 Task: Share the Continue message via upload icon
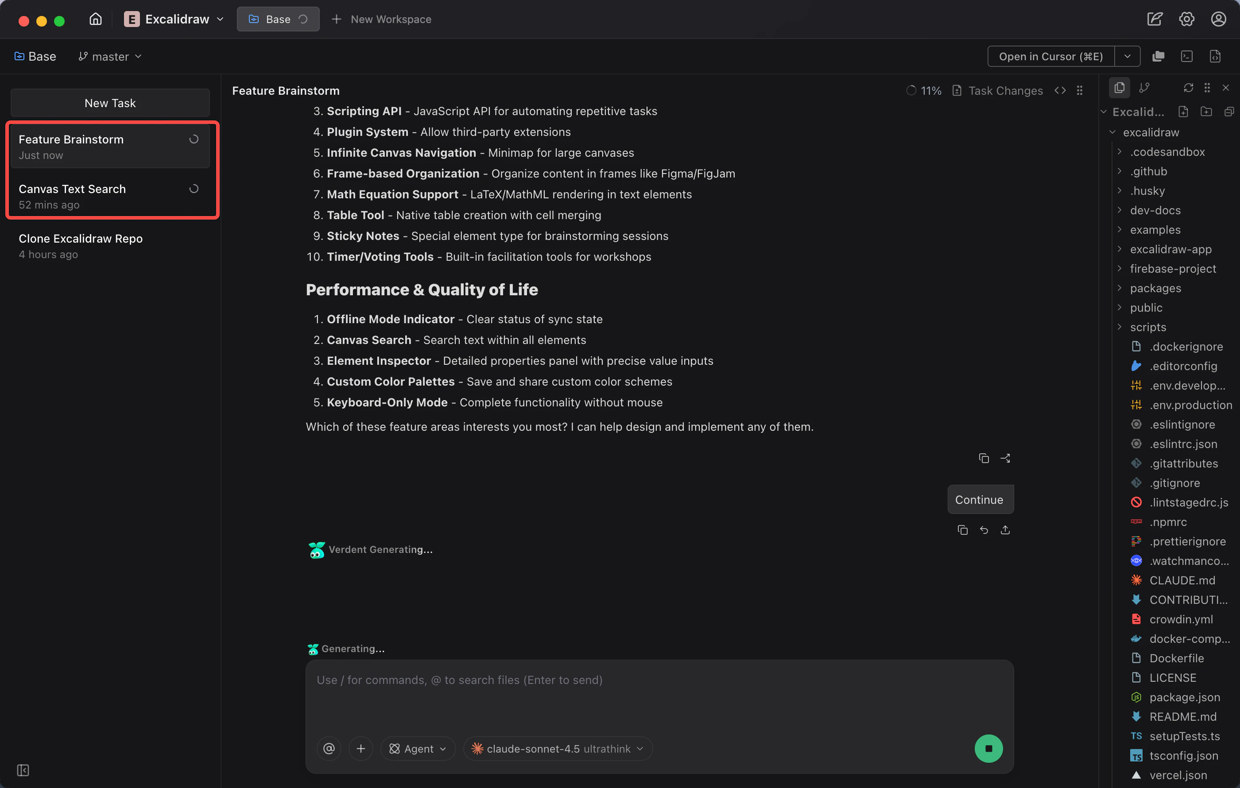tap(1005, 529)
